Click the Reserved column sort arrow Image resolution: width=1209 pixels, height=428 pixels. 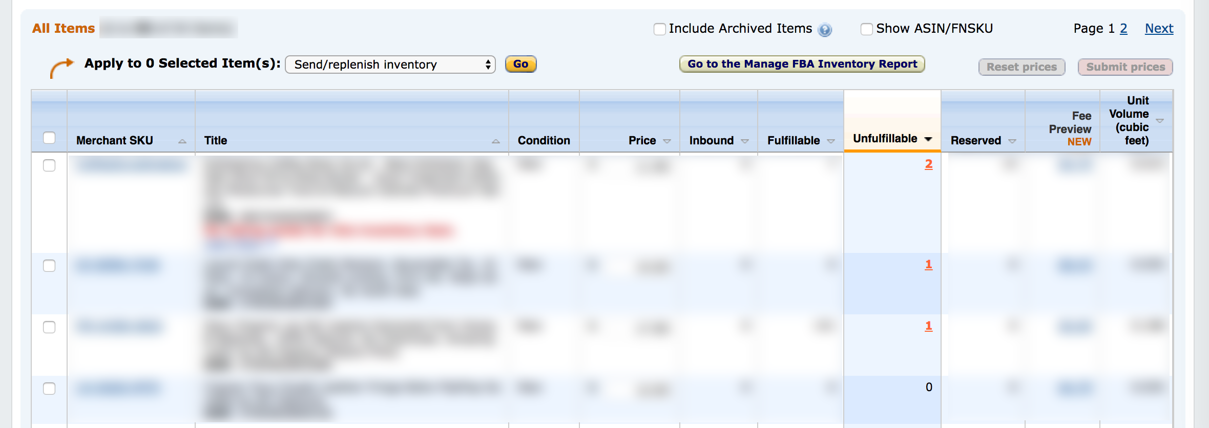click(1012, 141)
